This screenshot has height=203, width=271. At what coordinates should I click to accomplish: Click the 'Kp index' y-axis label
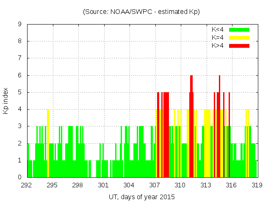click(6, 101)
